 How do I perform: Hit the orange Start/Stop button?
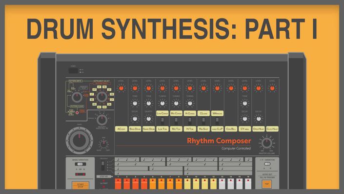click(81, 186)
